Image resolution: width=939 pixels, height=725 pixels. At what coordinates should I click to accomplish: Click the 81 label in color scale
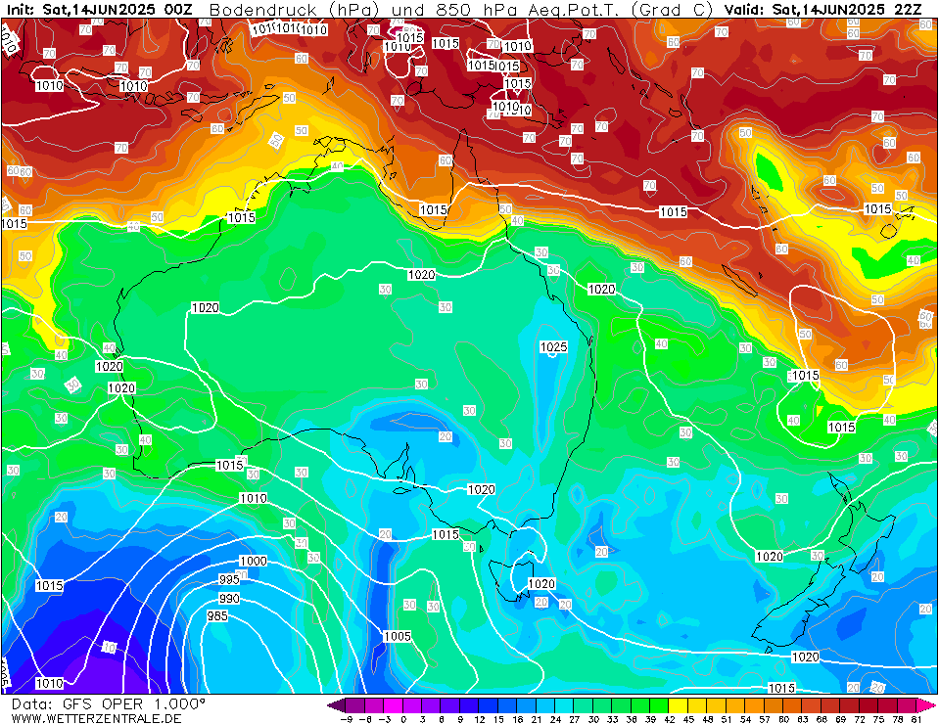pos(916,719)
